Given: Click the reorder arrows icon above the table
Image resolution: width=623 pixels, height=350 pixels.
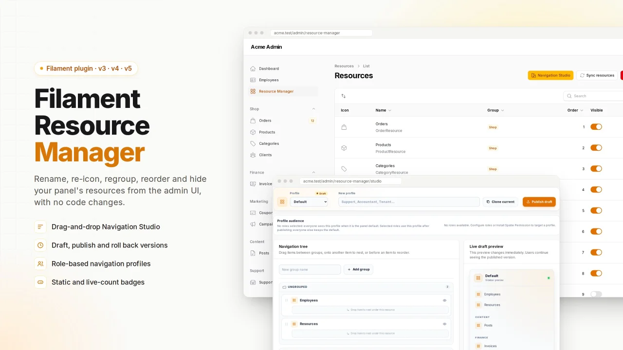Looking at the screenshot, I should click(x=344, y=96).
